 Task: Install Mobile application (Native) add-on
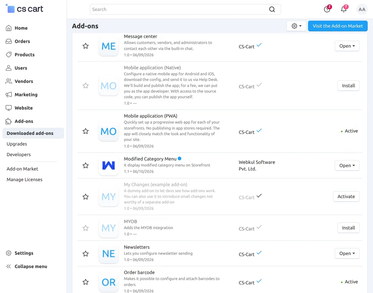(x=348, y=85)
